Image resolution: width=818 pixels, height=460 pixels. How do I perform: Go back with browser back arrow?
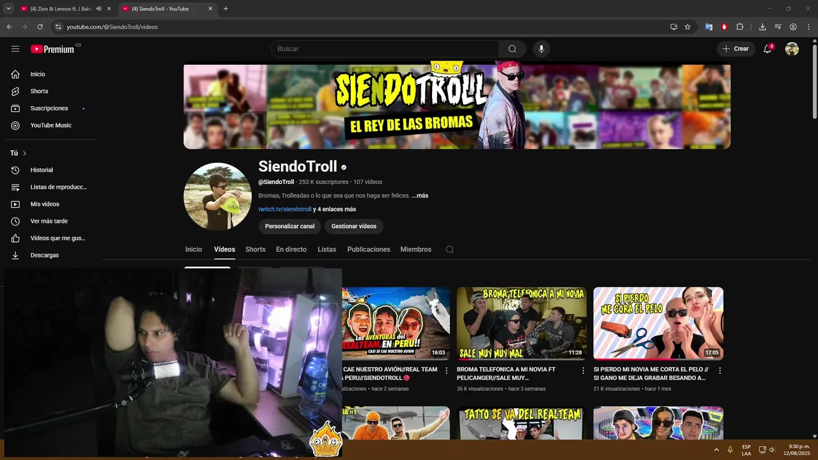coord(9,27)
